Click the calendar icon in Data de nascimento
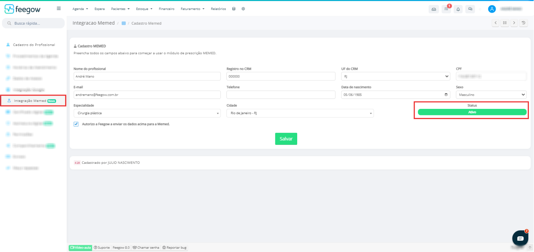 coord(446,95)
